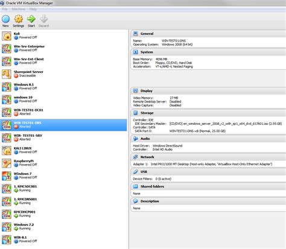Click WIN-TEST01-DC01 Aborted status text
The height and width of the screenshot is (249, 286).
(x=25, y=114)
